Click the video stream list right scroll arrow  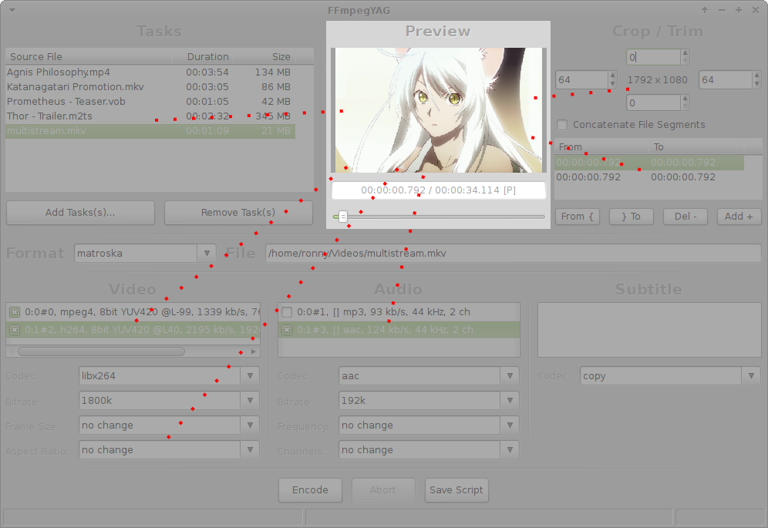point(253,351)
